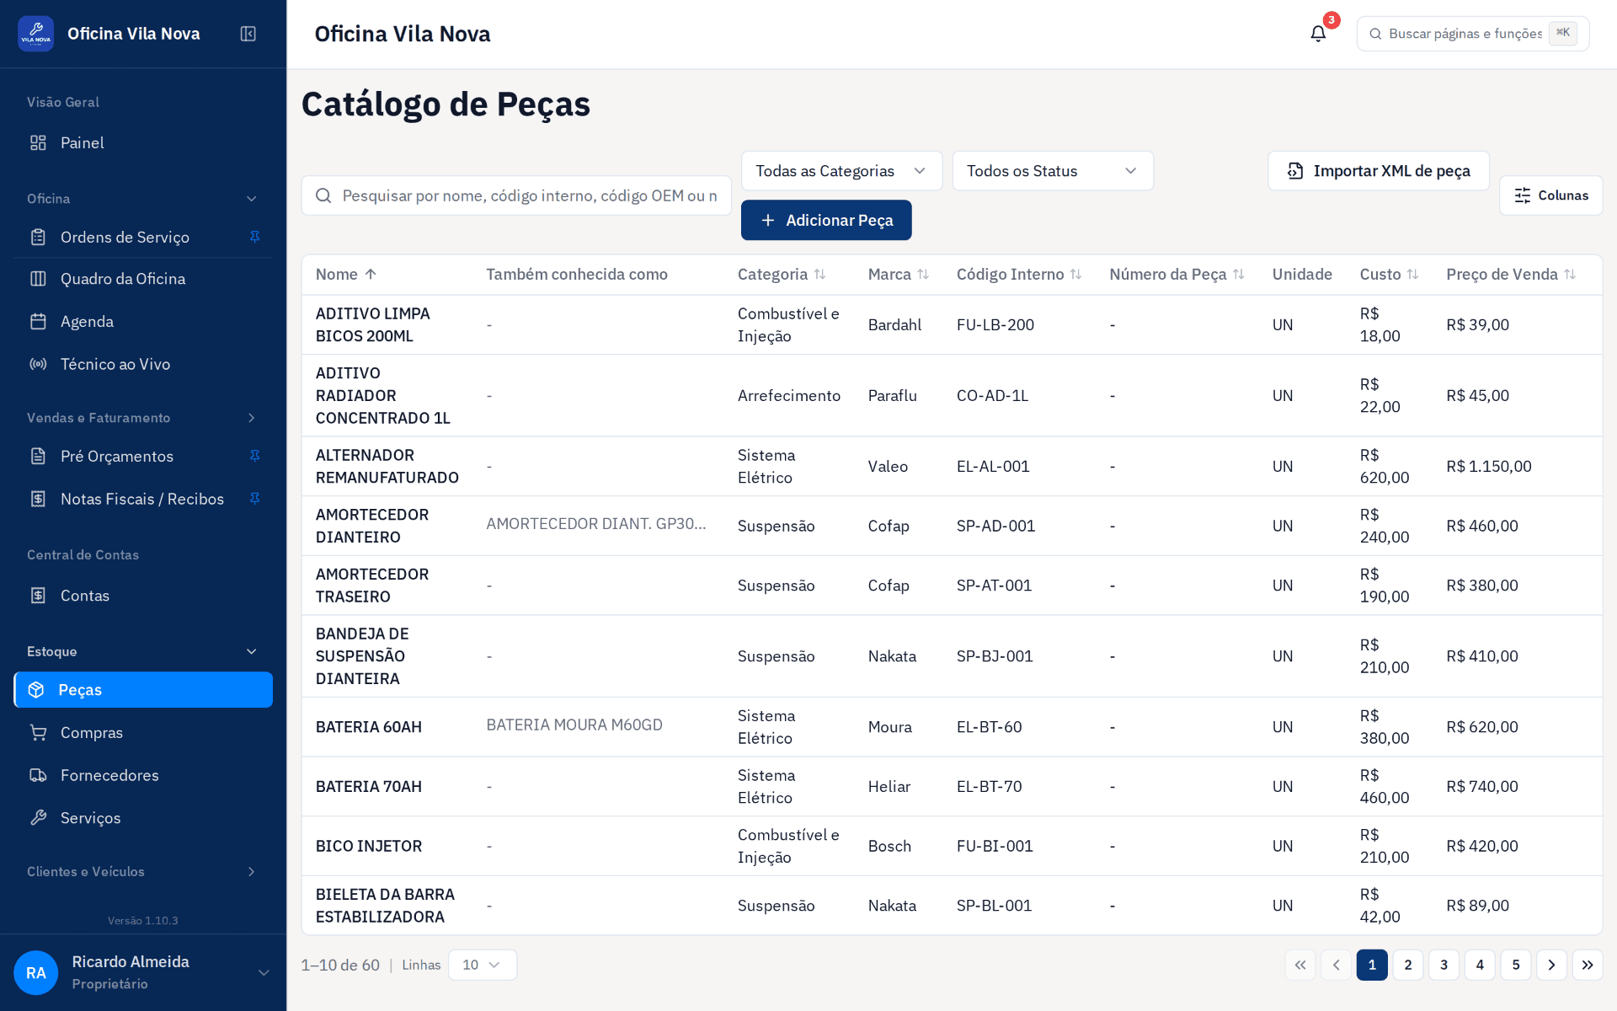
Task: Open Todas as Categorias dropdown
Action: tap(841, 171)
